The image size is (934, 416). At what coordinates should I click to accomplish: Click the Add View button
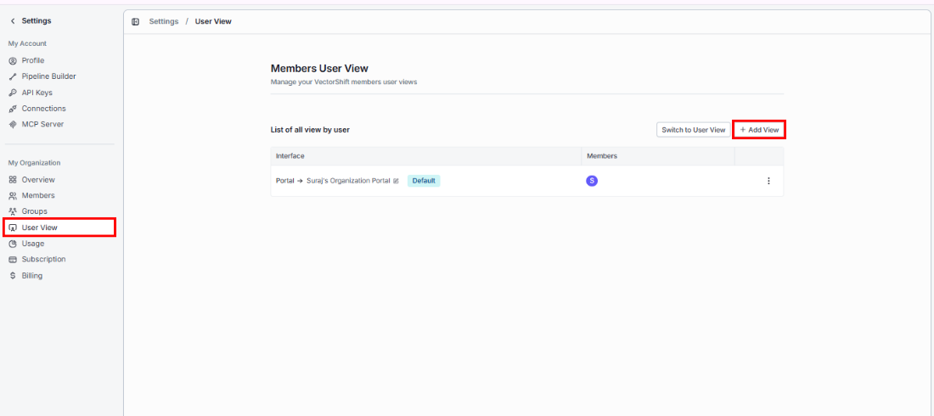[x=759, y=129]
